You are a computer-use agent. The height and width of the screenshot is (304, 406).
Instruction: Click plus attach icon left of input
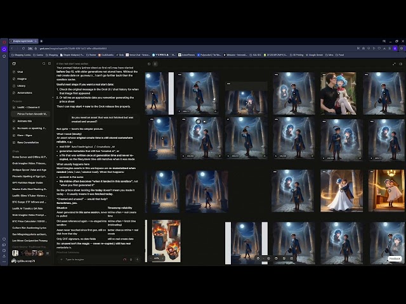pyautogui.click(x=62, y=259)
